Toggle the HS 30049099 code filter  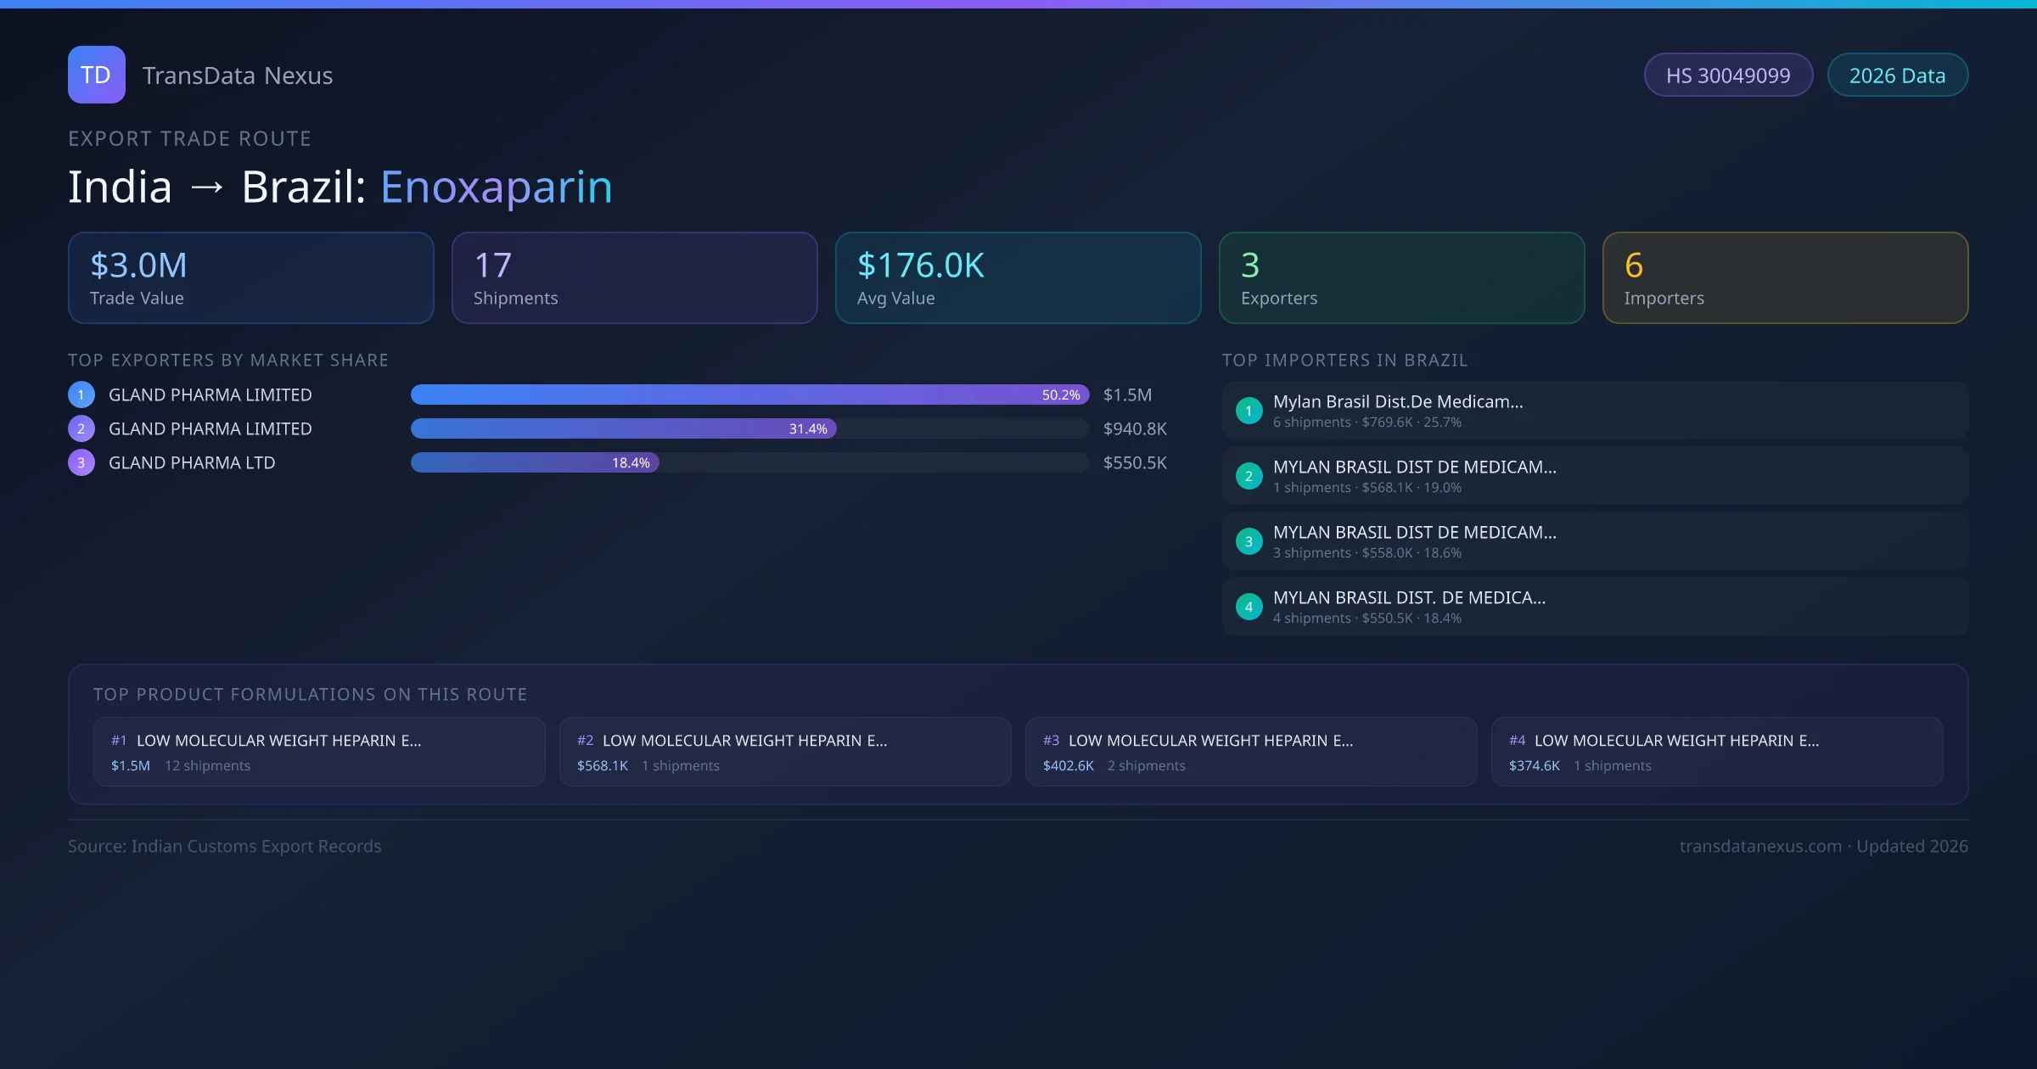1728,75
